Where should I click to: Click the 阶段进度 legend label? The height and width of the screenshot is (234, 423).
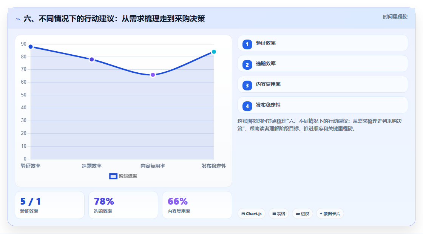128,176
